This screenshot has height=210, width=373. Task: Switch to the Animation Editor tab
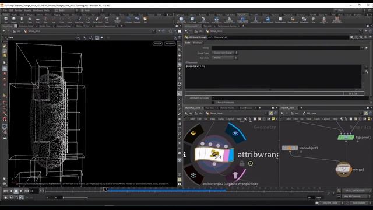tap(26, 26)
